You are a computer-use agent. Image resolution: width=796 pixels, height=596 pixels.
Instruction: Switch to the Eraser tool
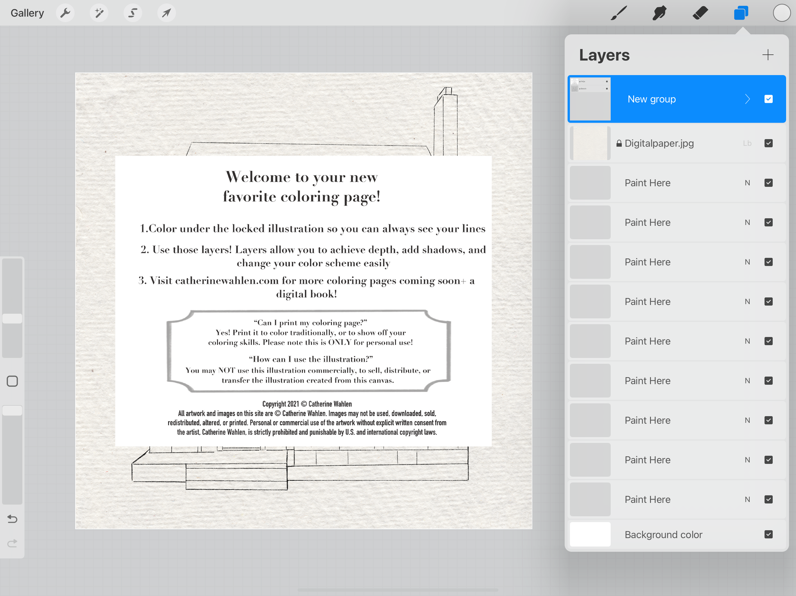click(x=700, y=13)
